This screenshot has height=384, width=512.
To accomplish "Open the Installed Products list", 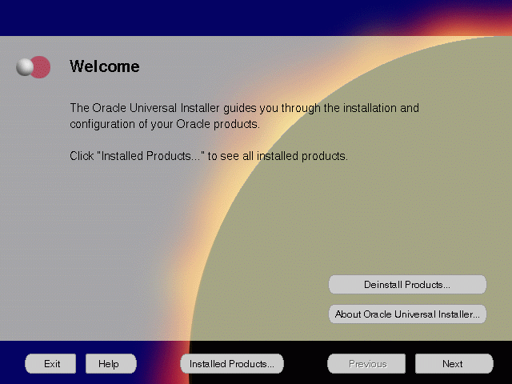I will [x=232, y=363].
